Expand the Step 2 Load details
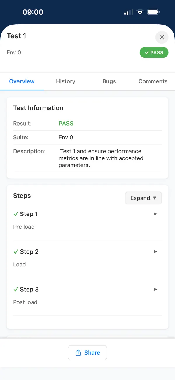 [155, 252]
